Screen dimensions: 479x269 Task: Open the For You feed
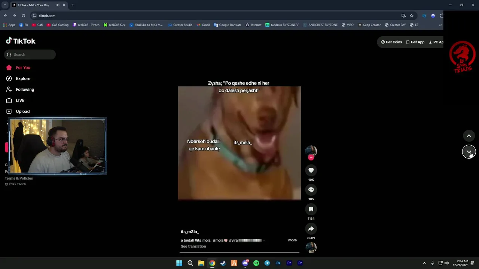coord(18,68)
